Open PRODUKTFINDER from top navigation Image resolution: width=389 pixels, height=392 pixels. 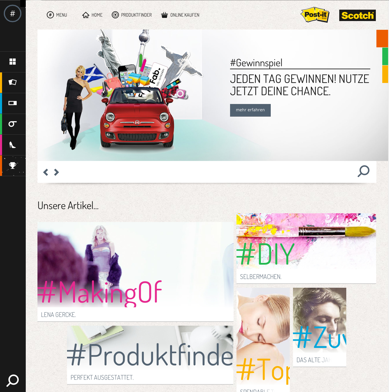(132, 15)
